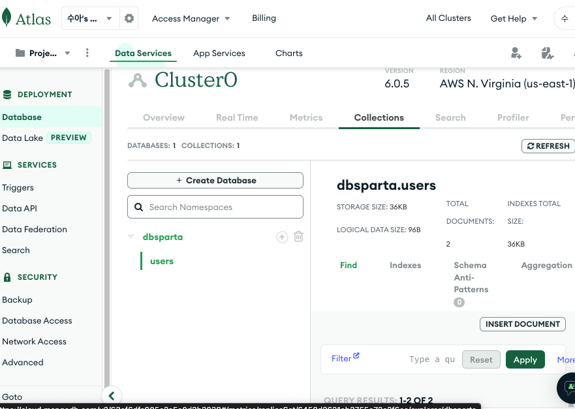The height and width of the screenshot is (409, 575).
Task: Focus the Search Namespaces field
Action: coord(215,207)
